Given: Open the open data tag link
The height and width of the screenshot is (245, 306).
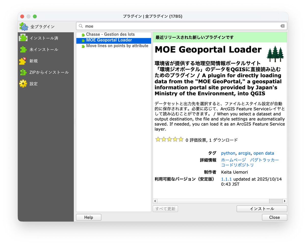Looking at the screenshot, I should pyautogui.click(x=264, y=153).
